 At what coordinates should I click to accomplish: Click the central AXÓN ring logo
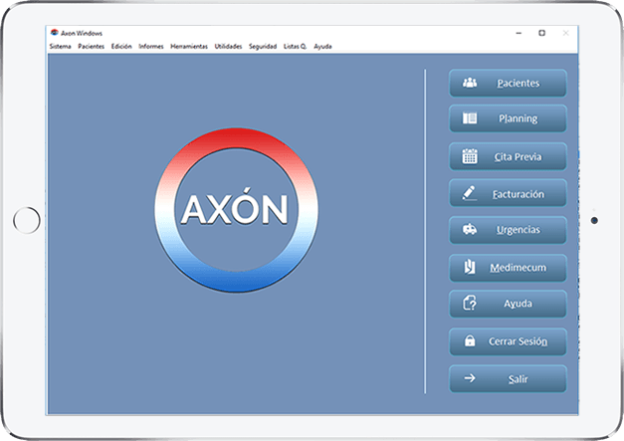coord(234,209)
